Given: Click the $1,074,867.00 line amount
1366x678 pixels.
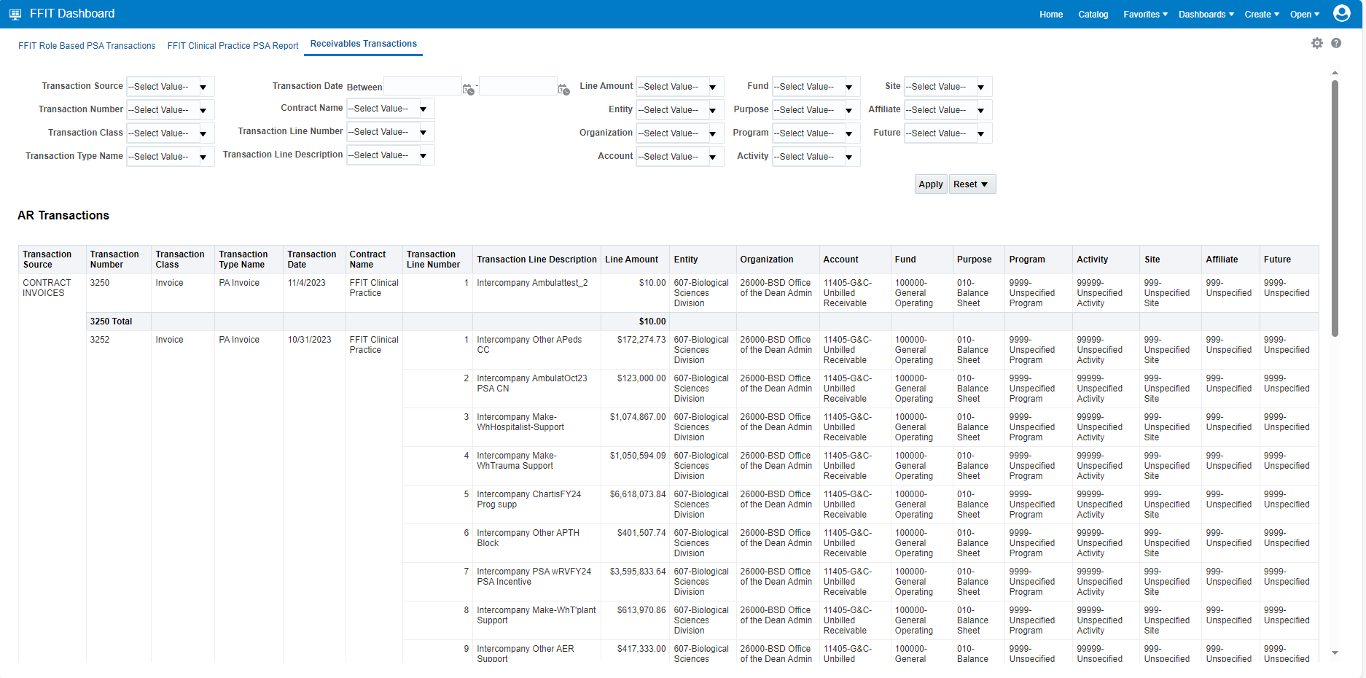Looking at the screenshot, I should (638, 417).
